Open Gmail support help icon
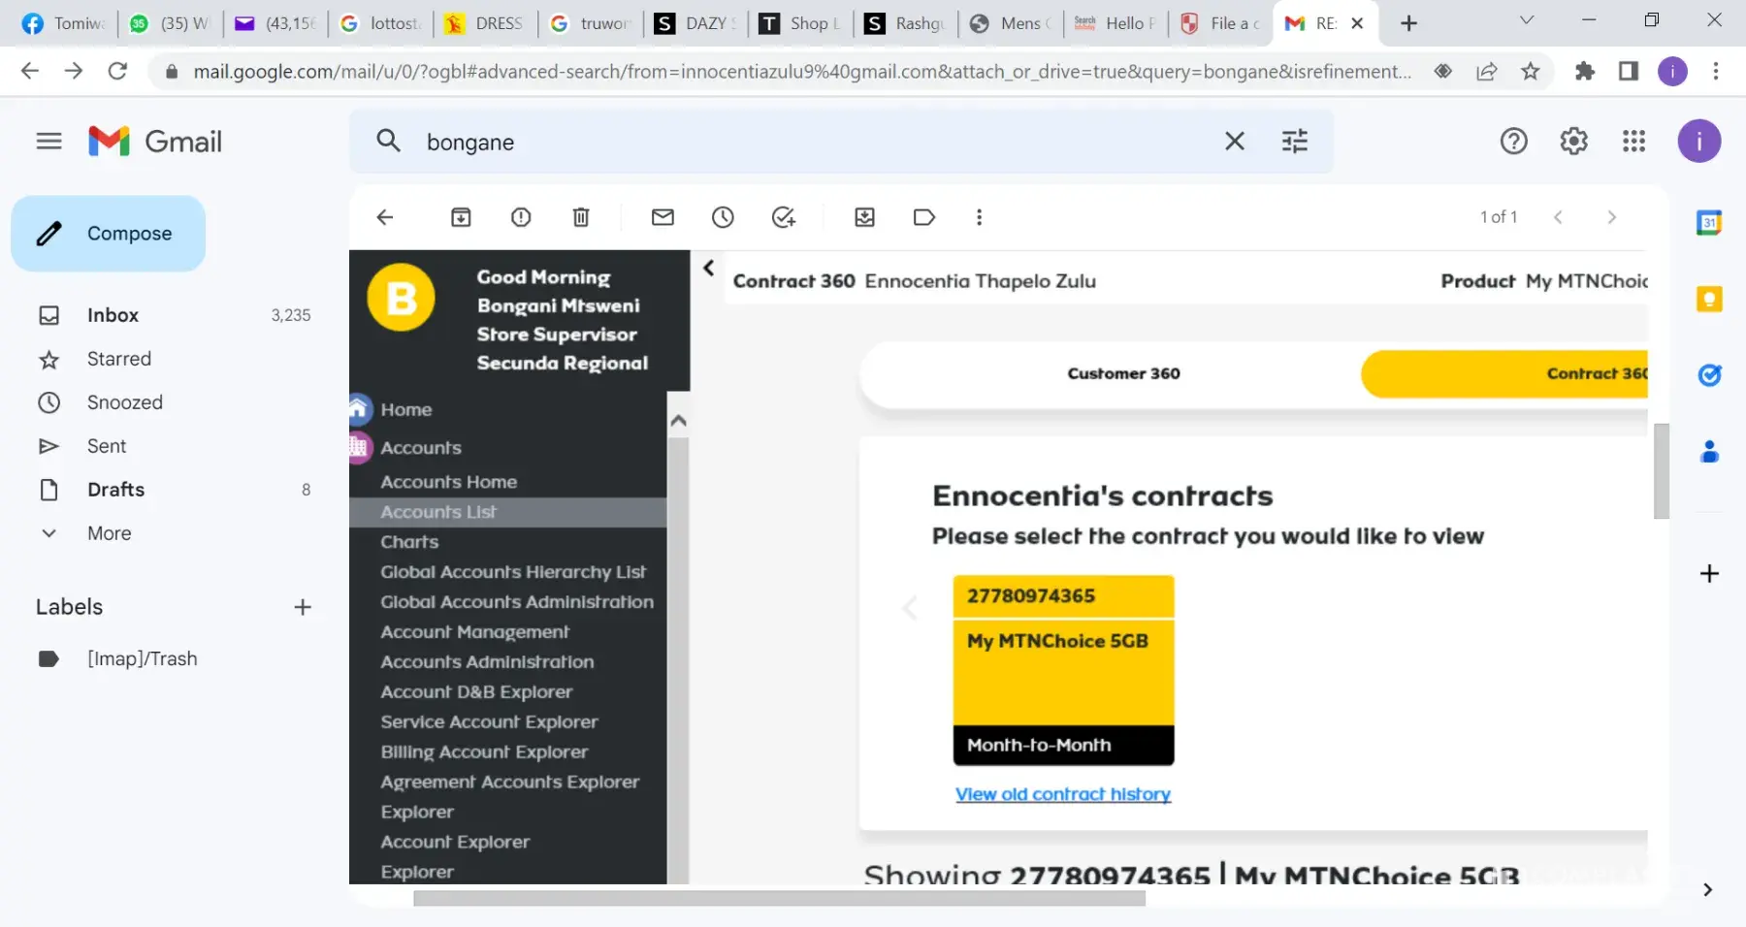 tap(1513, 142)
